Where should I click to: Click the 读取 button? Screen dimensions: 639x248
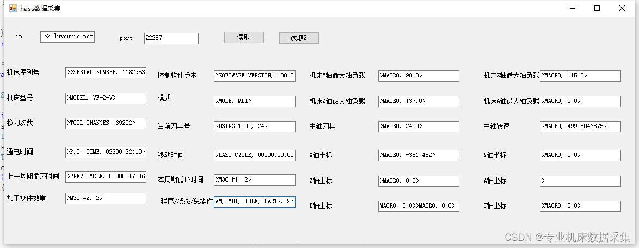click(244, 37)
